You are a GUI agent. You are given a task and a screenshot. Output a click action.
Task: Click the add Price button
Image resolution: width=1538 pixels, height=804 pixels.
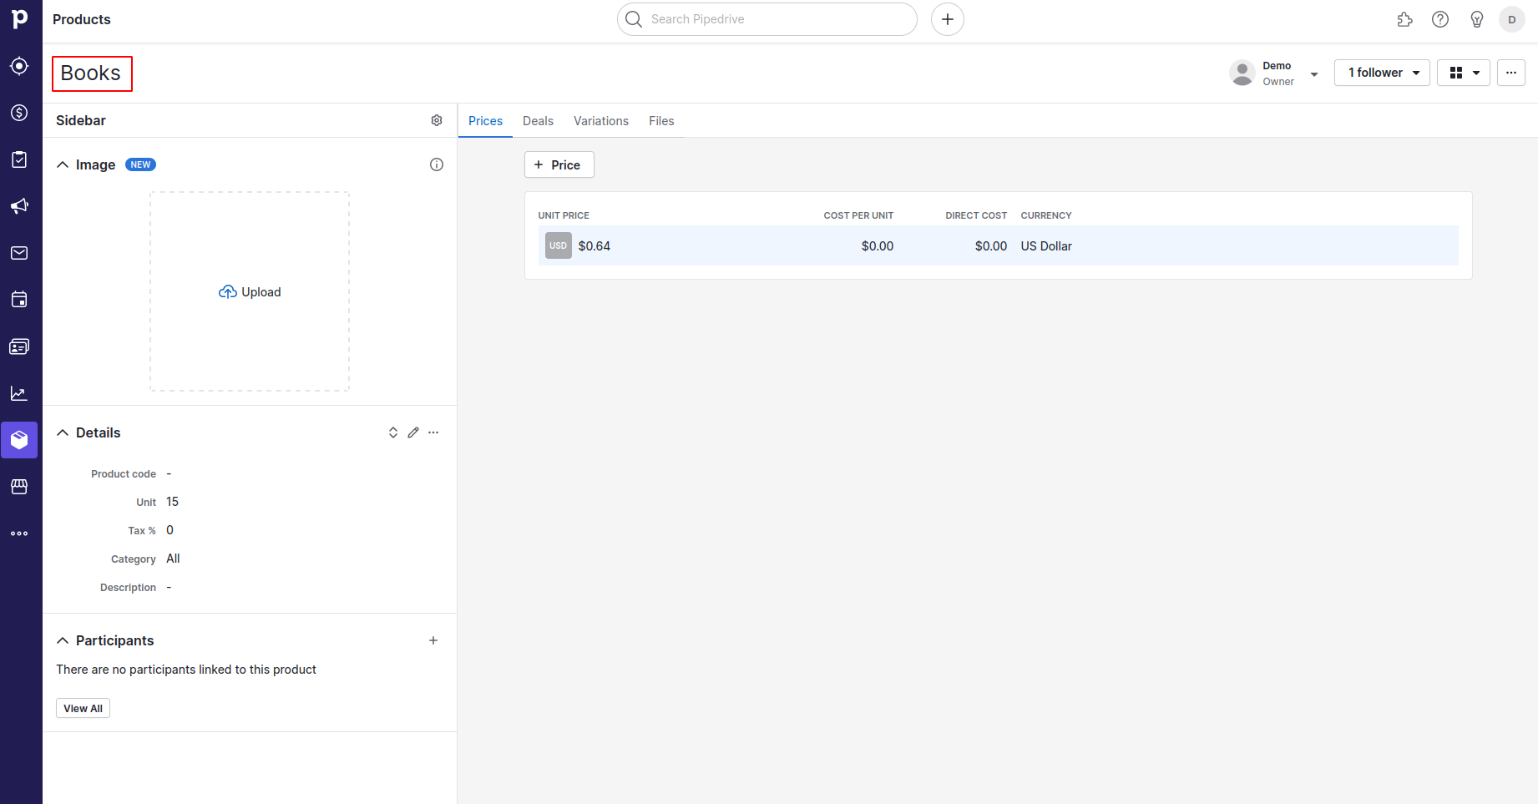tap(559, 164)
